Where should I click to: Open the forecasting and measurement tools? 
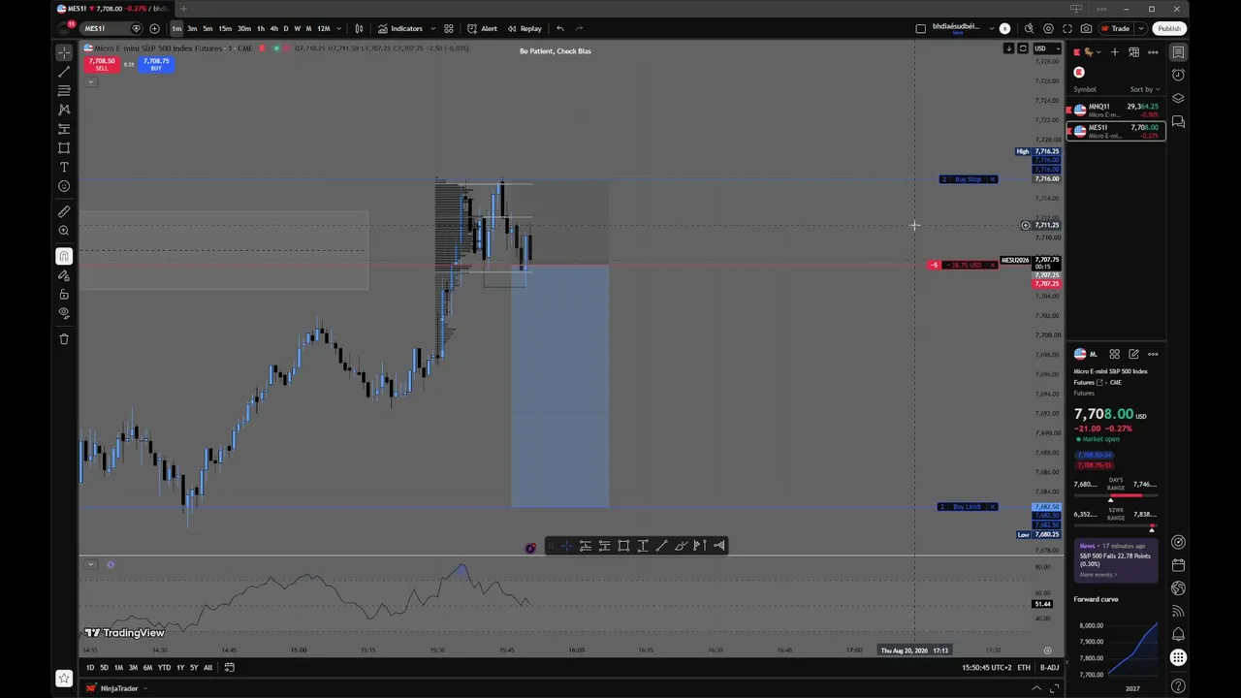[x=64, y=129]
